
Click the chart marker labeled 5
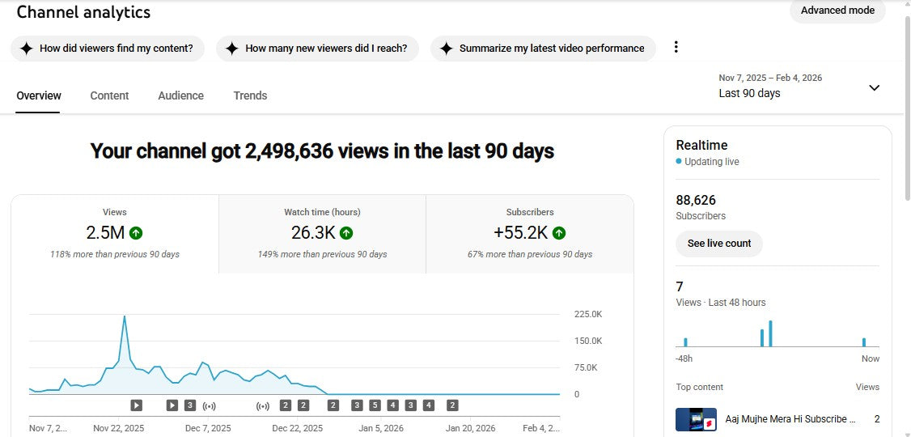point(375,405)
